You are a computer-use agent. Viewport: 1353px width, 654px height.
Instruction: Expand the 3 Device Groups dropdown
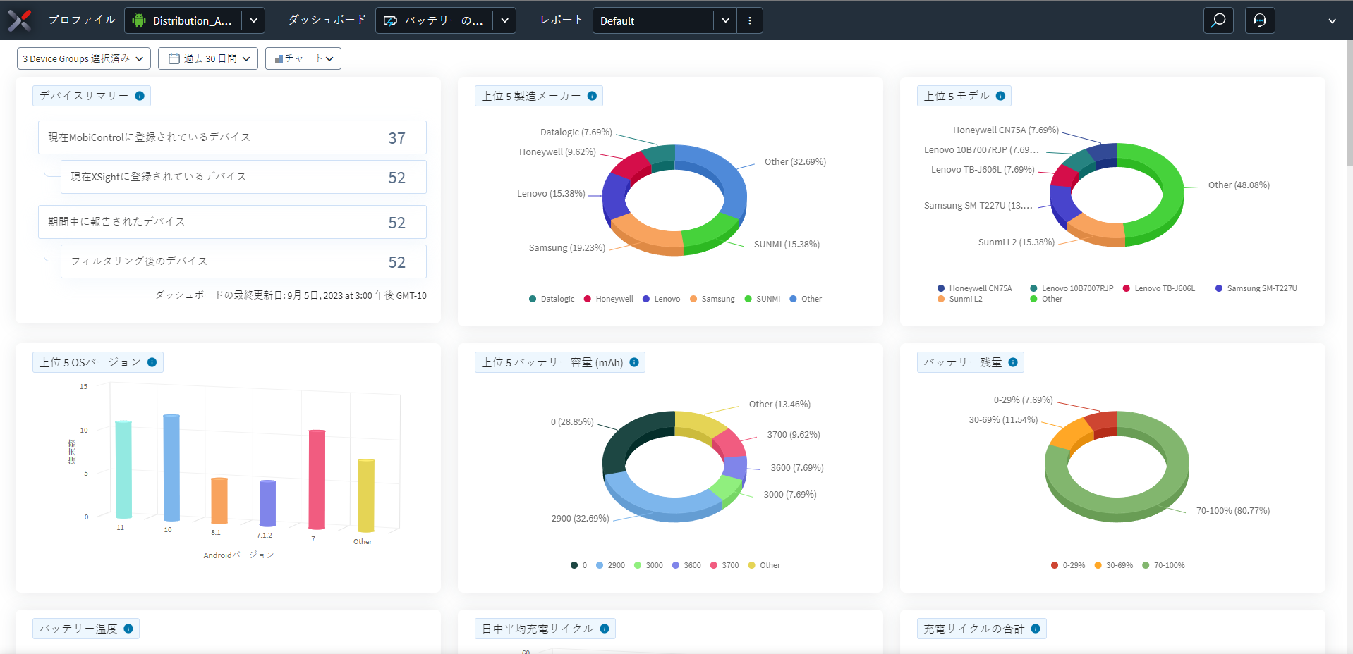(x=83, y=58)
